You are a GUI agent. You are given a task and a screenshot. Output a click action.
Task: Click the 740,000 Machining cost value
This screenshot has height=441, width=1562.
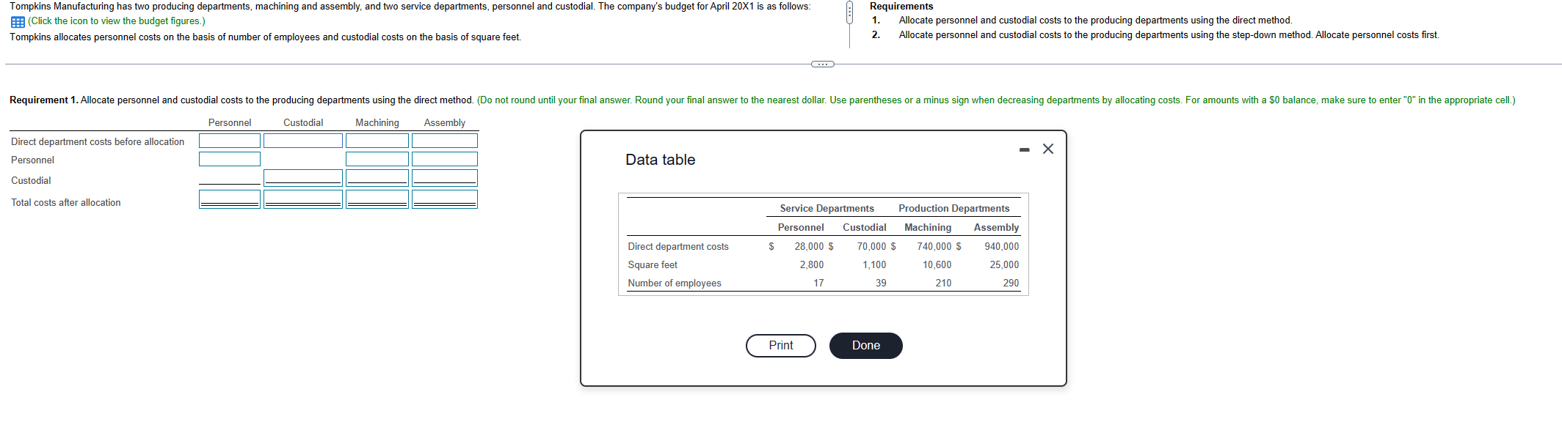[x=934, y=247]
